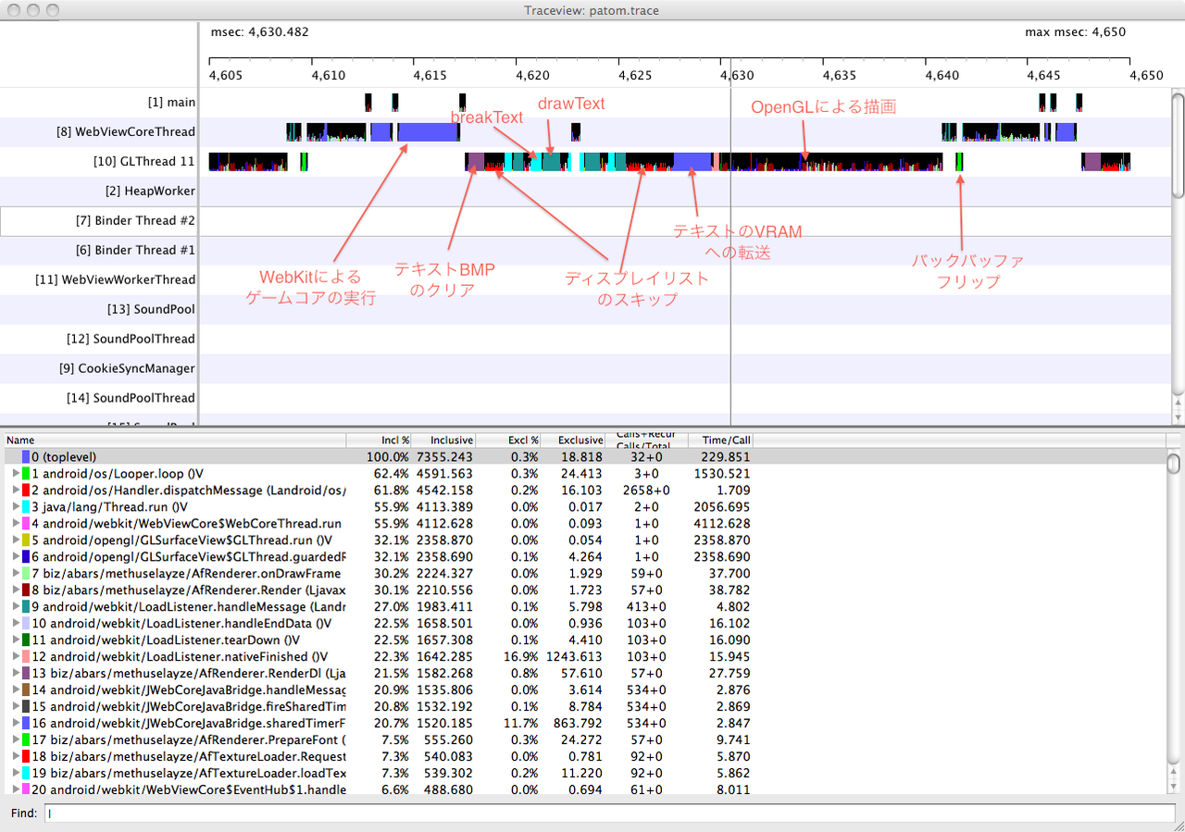Sort by the Calls+Recur Calls/Total column header
This screenshot has height=832, width=1185.
pyautogui.click(x=647, y=440)
